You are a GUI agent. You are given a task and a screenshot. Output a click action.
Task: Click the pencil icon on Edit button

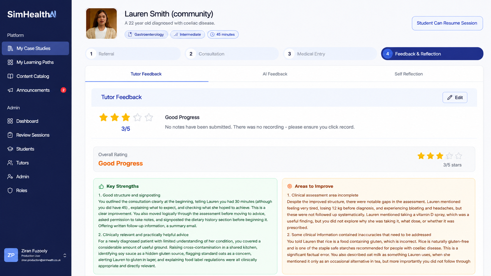coord(450,98)
